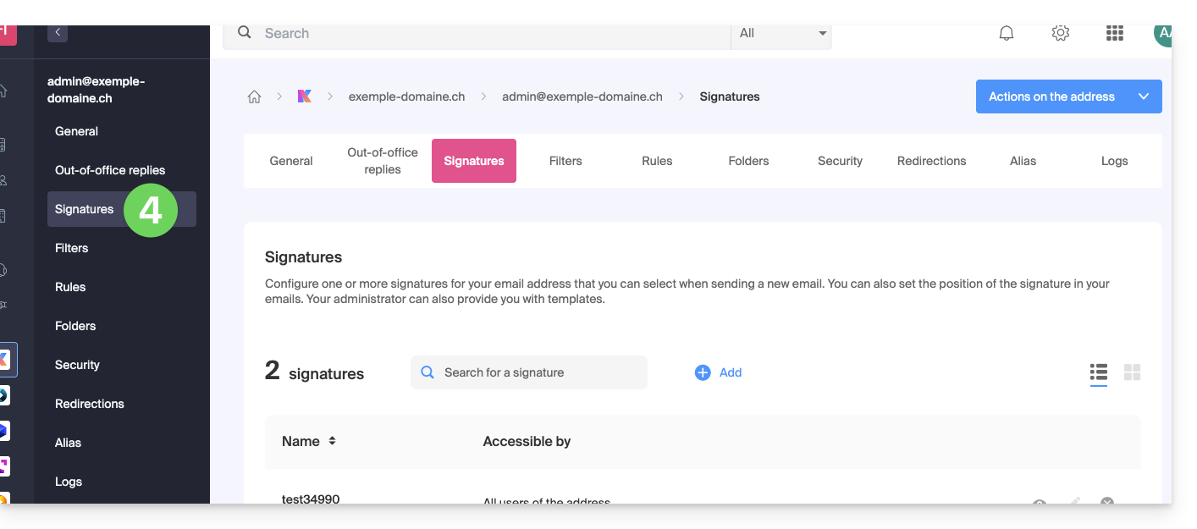Open the apps grid launcher
This screenshot has width=1197, height=529.
pyautogui.click(x=1115, y=34)
